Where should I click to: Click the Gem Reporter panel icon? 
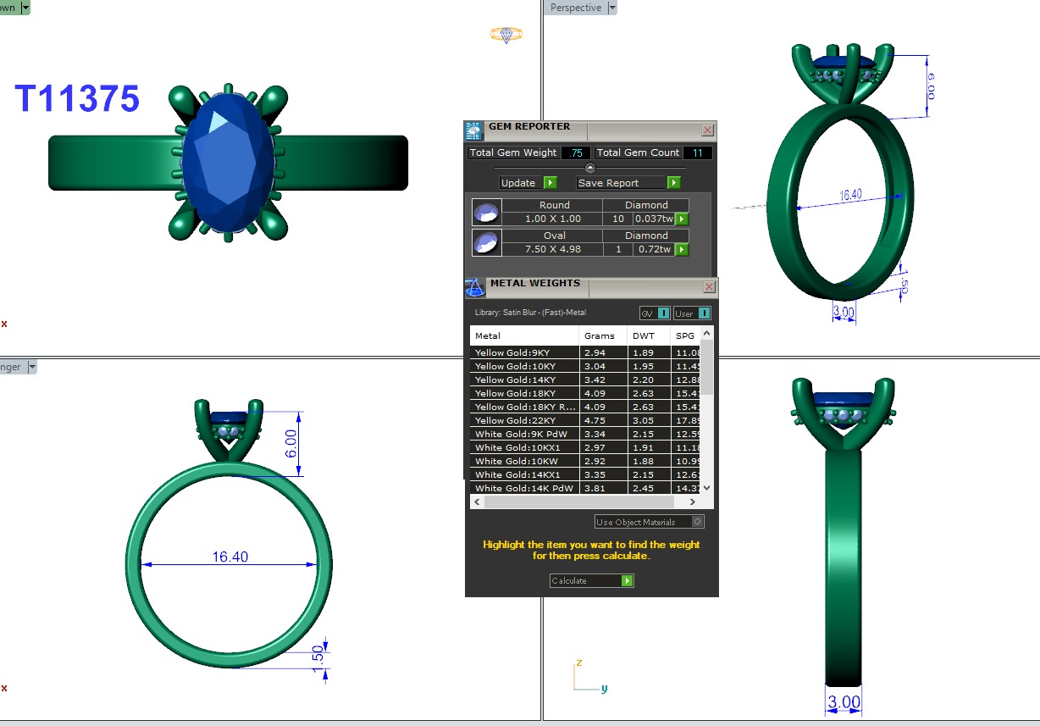[473, 130]
